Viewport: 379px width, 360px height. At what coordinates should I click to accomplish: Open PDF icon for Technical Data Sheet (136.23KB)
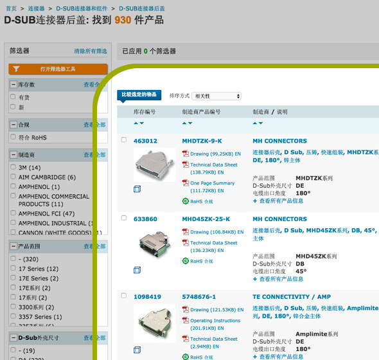(186, 242)
